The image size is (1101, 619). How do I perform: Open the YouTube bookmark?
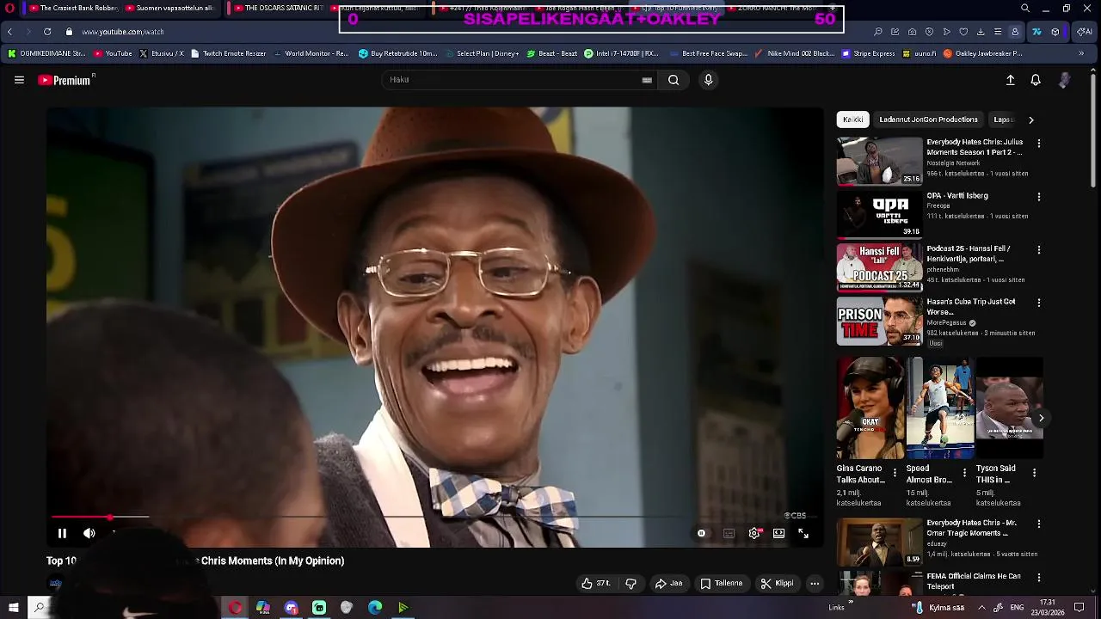pyautogui.click(x=113, y=53)
